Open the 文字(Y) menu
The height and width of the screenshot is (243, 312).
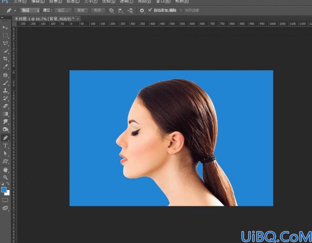[x=91, y=2]
